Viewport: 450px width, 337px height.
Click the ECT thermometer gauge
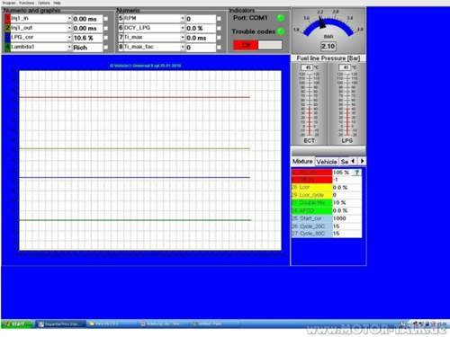[310, 103]
